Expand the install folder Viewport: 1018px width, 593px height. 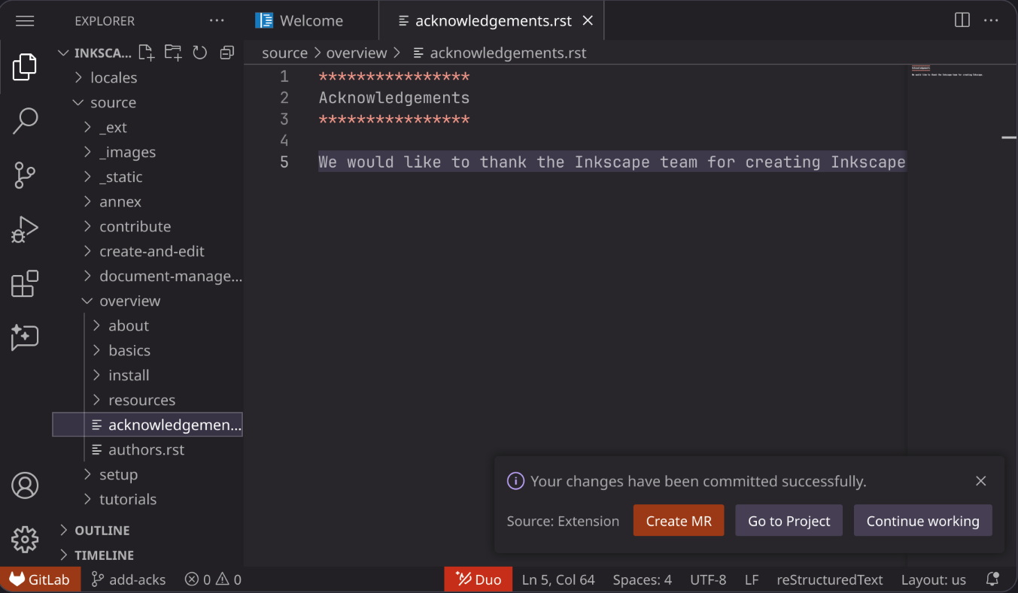pyautogui.click(x=147, y=375)
